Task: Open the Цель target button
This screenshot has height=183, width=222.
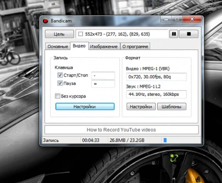Action: pos(59,34)
